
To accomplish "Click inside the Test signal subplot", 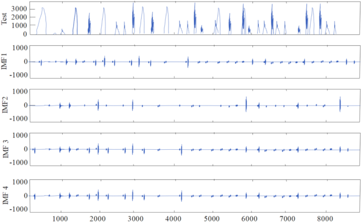I will pos(195,18).
